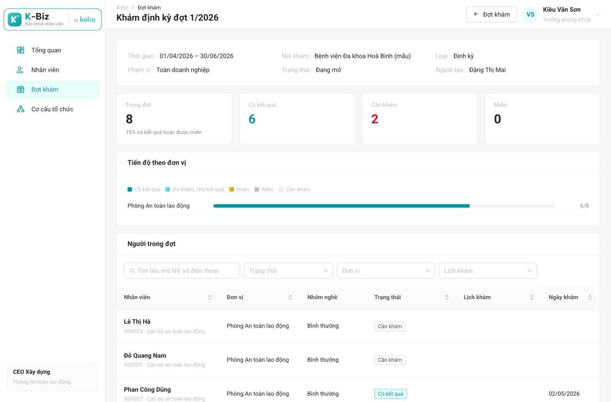This screenshot has width=611, height=402.
Task: Expand the user account menu chevron
Action: 598,14
